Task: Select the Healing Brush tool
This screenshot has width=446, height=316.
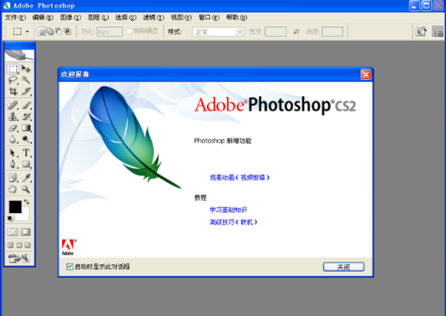Action: [x=13, y=105]
